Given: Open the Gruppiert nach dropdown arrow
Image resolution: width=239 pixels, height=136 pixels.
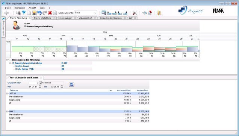Looking at the screenshot, I should click(x=40, y=83).
